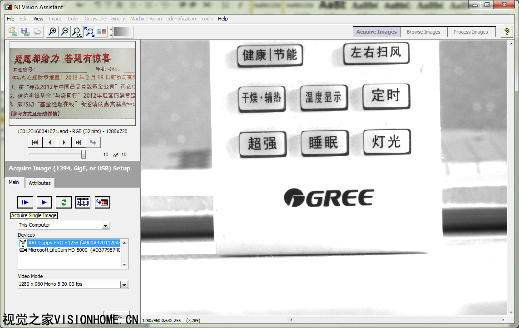Click the horizontal scrollbar right arrow
The height and width of the screenshot is (328, 519).
[503, 320]
